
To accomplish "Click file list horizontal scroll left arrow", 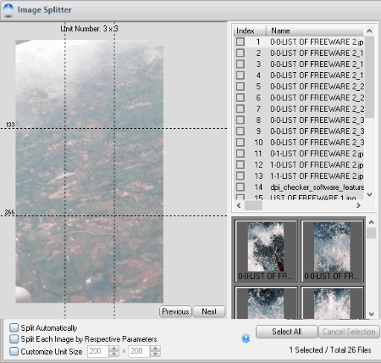I will point(239,205).
